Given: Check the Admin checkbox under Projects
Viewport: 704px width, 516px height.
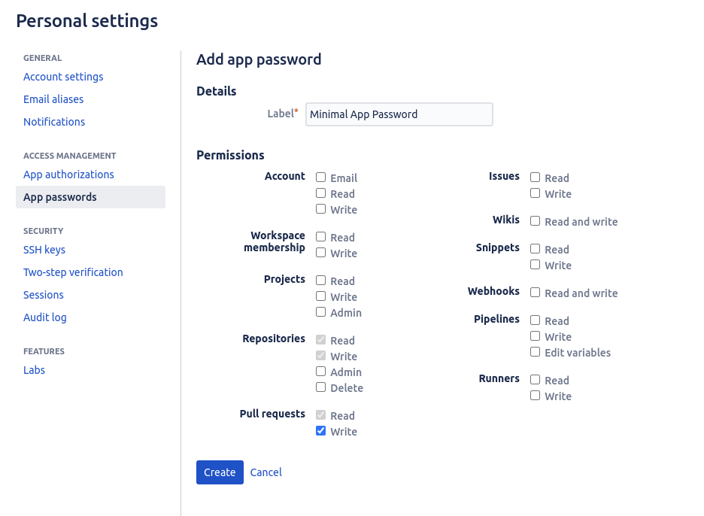Looking at the screenshot, I should (x=320, y=312).
